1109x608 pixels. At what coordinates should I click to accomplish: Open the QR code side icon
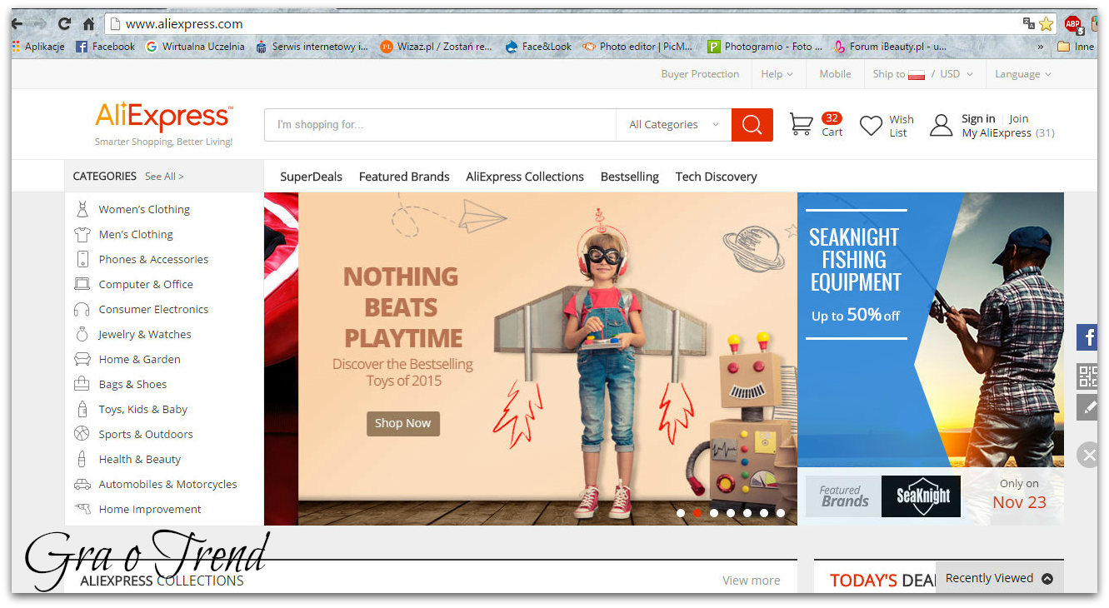[1087, 376]
